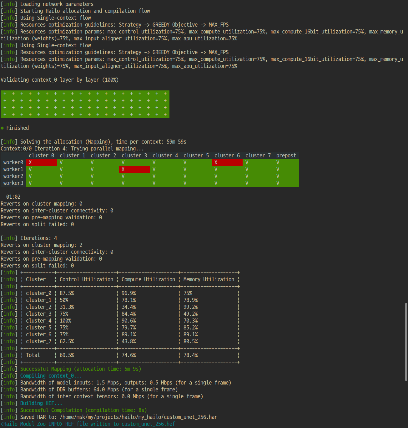Viewport: 408px width, 428px height.
Task: Click the 01:02 elapsed timer text
Action: pos(13,197)
